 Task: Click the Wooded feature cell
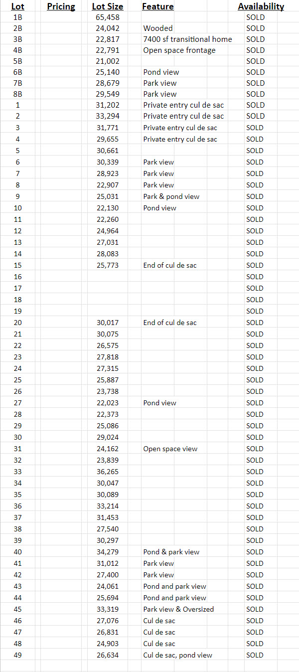158,28
